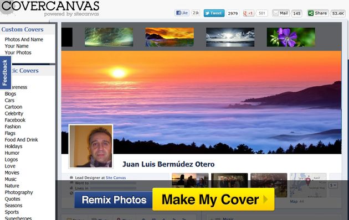Image resolution: width=349 pixels, height=220 pixels.
Task: Open the map thumbnail in profile
Action: click(x=308, y=185)
